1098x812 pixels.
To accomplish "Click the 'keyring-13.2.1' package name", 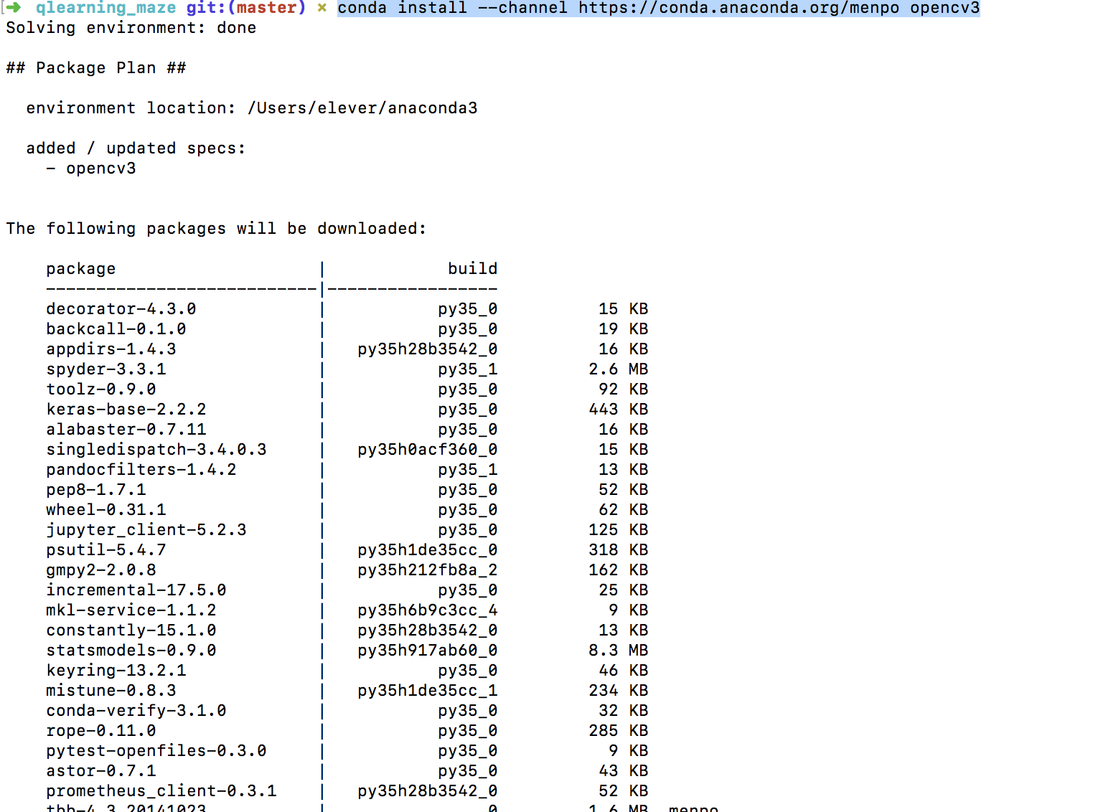I will [116, 671].
